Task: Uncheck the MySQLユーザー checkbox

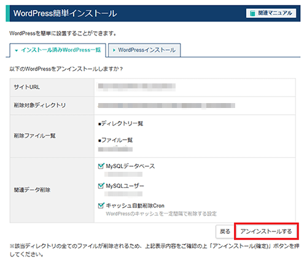Action: [x=101, y=186]
